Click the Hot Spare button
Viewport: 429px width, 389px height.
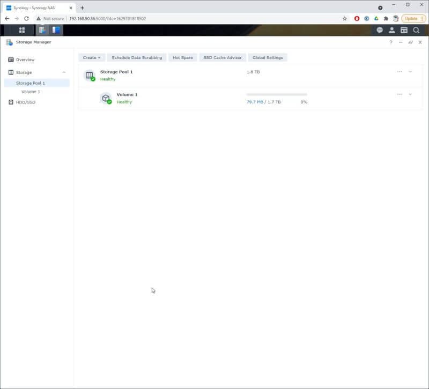182,57
